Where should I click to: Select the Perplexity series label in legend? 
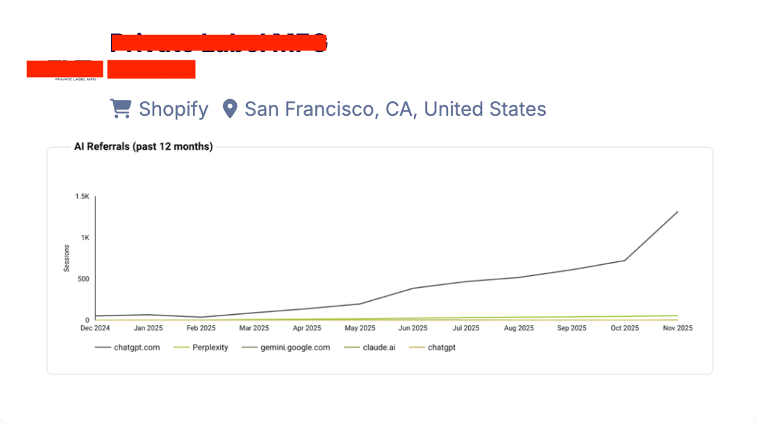pos(210,347)
